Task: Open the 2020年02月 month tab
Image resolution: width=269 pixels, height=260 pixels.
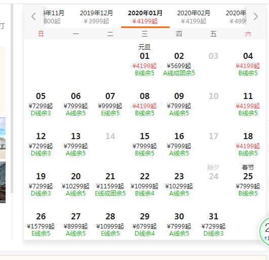Action: 194,17
